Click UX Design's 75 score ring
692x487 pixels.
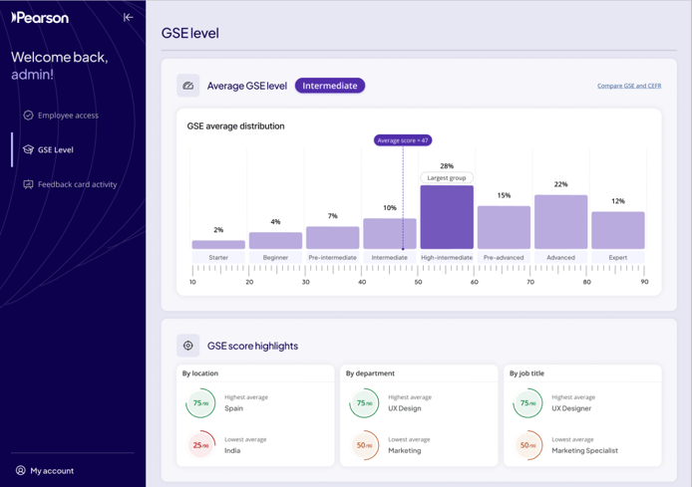(x=364, y=402)
